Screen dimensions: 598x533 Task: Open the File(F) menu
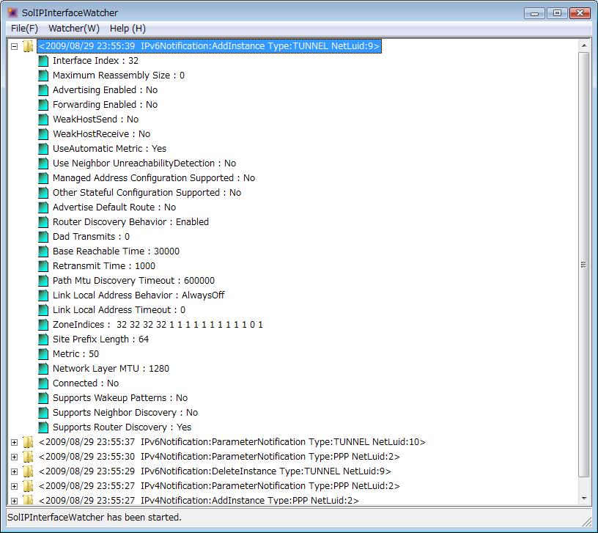coord(24,29)
